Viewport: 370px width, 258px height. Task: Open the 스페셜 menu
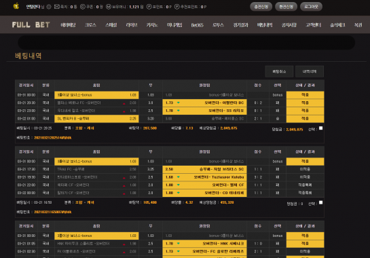111,25
